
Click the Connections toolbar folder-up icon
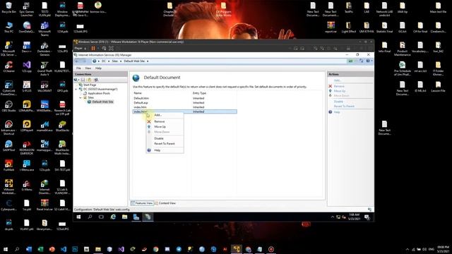point(90,80)
